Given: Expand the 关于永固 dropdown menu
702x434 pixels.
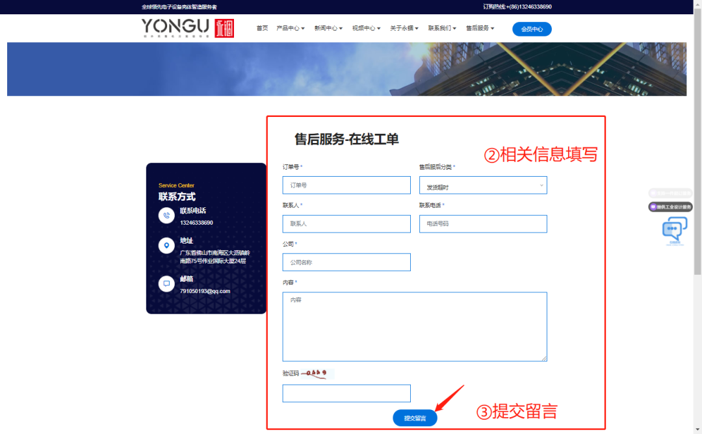Looking at the screenshot, I should click(x=404, y=28).
